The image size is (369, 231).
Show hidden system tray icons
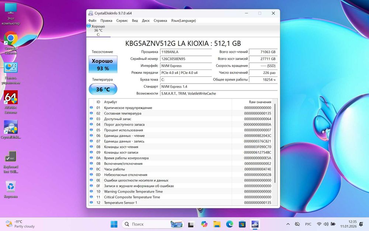point(288,224)
